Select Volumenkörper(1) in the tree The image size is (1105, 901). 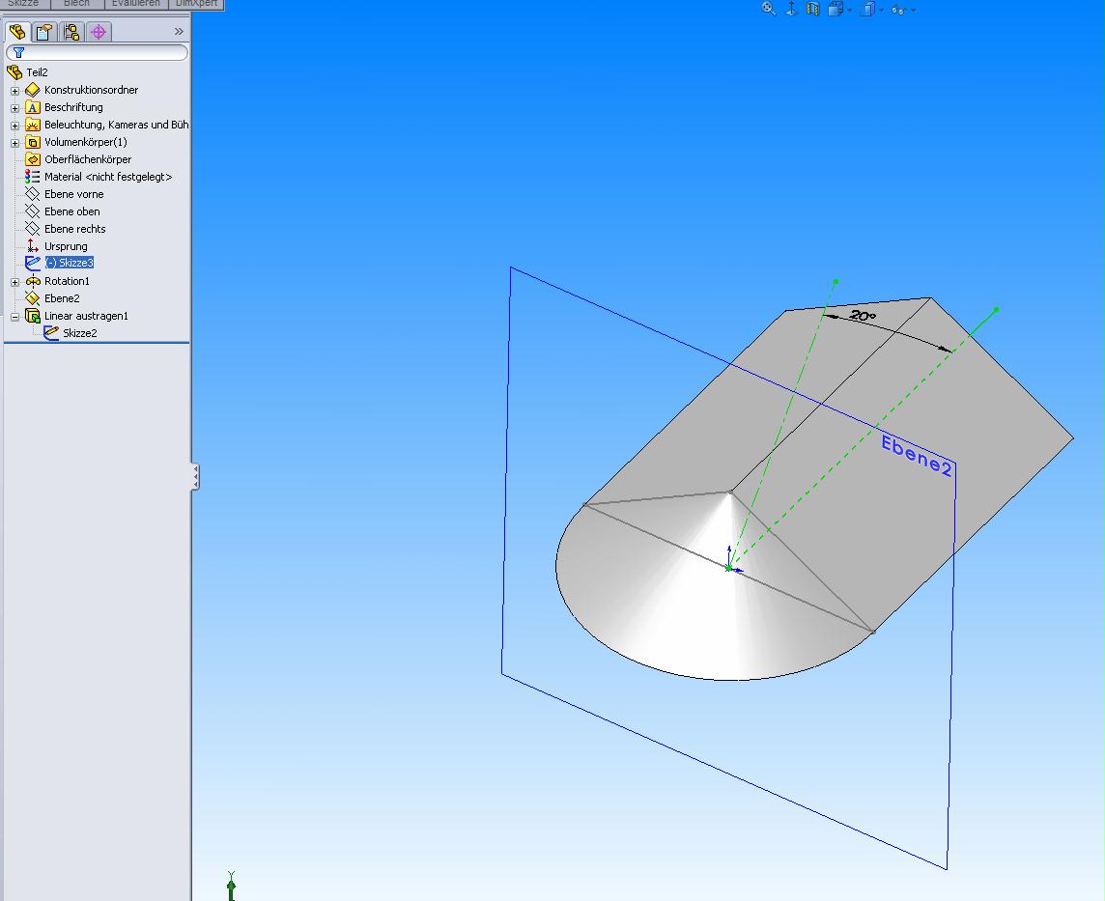[85, 142]
